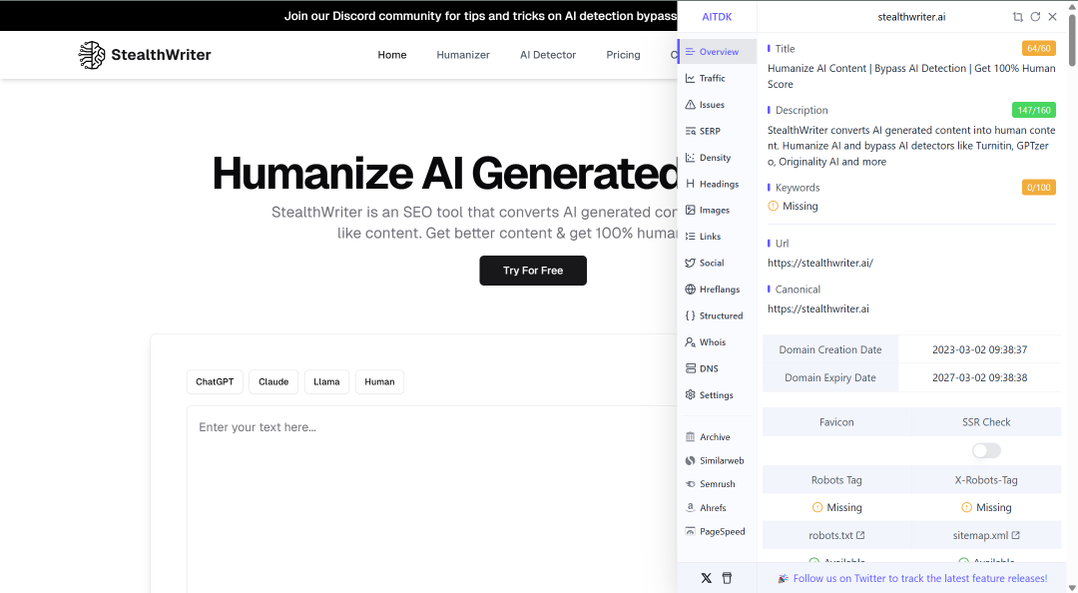Image resolution: width=1078 pixels, height=593 pixels.
Task: Click the Whois person-search icon
Action: (x=691, y=341)
